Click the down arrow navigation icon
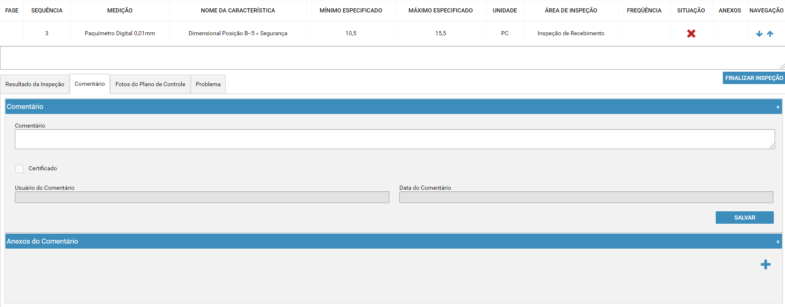 coord(759,34)
